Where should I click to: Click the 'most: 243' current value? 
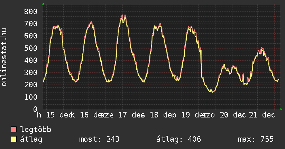(x=99, y=139)
